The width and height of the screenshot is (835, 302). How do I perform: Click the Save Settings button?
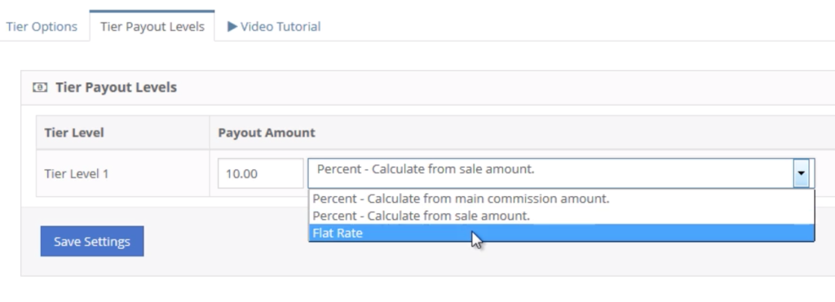(x=92, y=242)
